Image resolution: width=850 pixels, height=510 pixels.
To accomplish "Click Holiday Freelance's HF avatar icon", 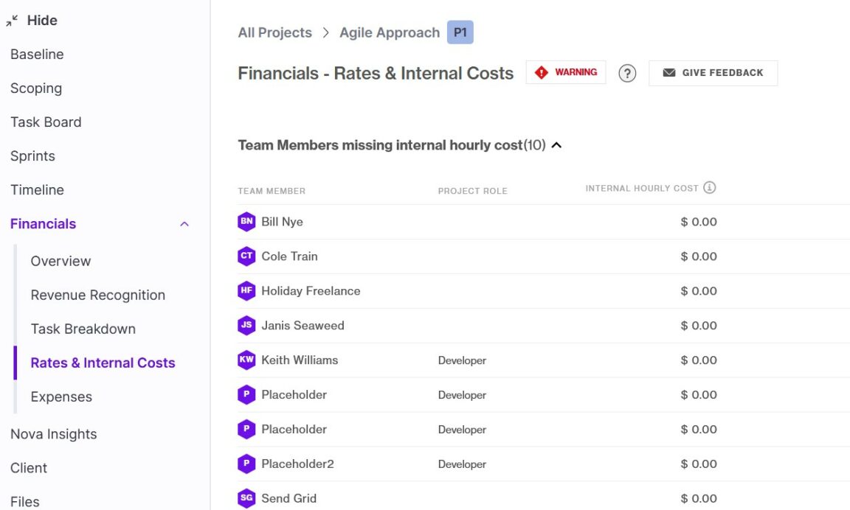I will [x=246, y=290].
